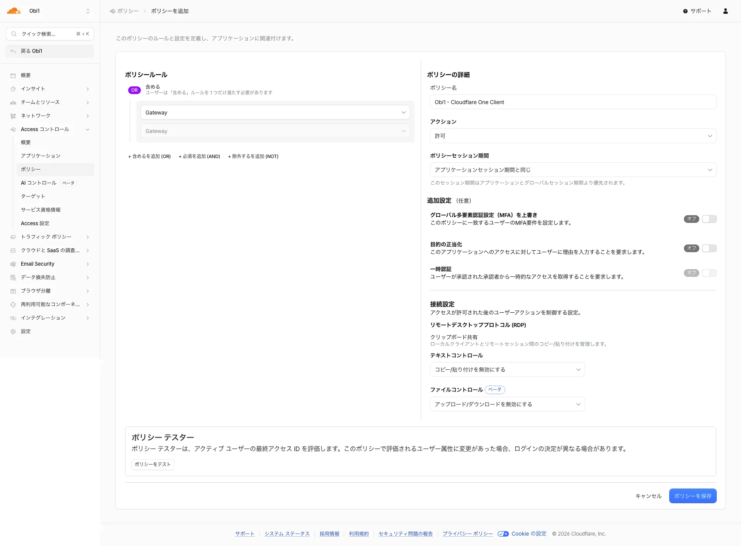Click the Cookie settings privacy badge icon
This screenshot has height=546, width=741.
503,534
